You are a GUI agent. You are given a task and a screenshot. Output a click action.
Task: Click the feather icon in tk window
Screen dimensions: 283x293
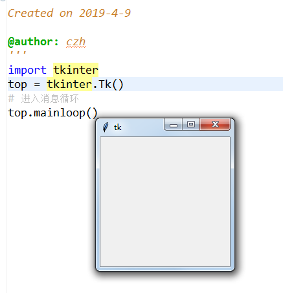[106, 127]
